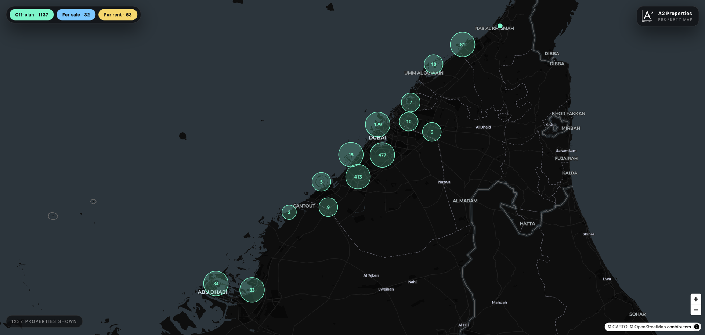Zoom out with the minus button
Image resolution: width=705 pixels, height=335 pixels.
click(696, 310)
